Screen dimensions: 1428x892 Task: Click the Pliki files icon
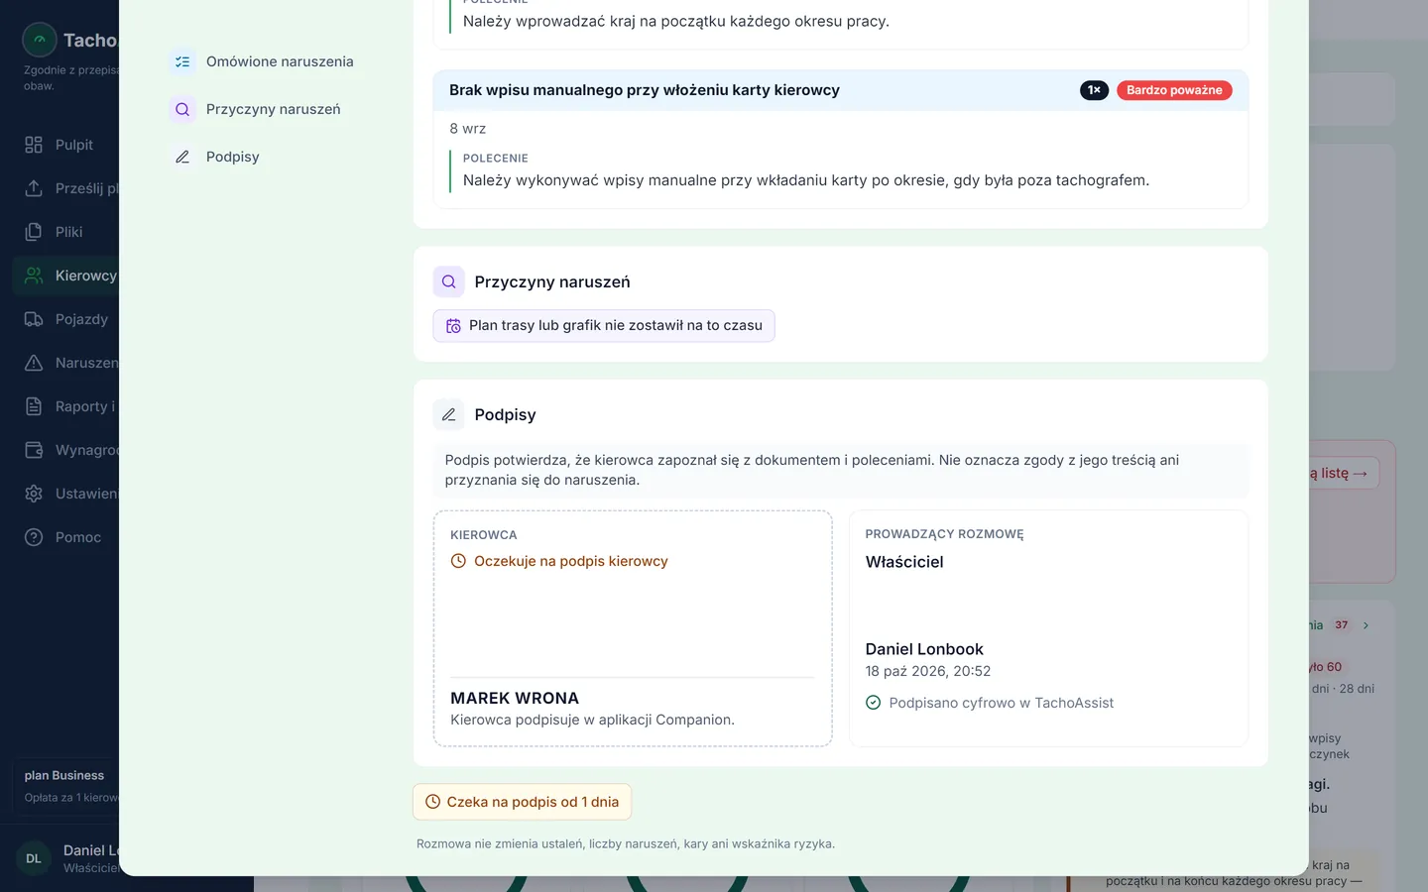34,232
